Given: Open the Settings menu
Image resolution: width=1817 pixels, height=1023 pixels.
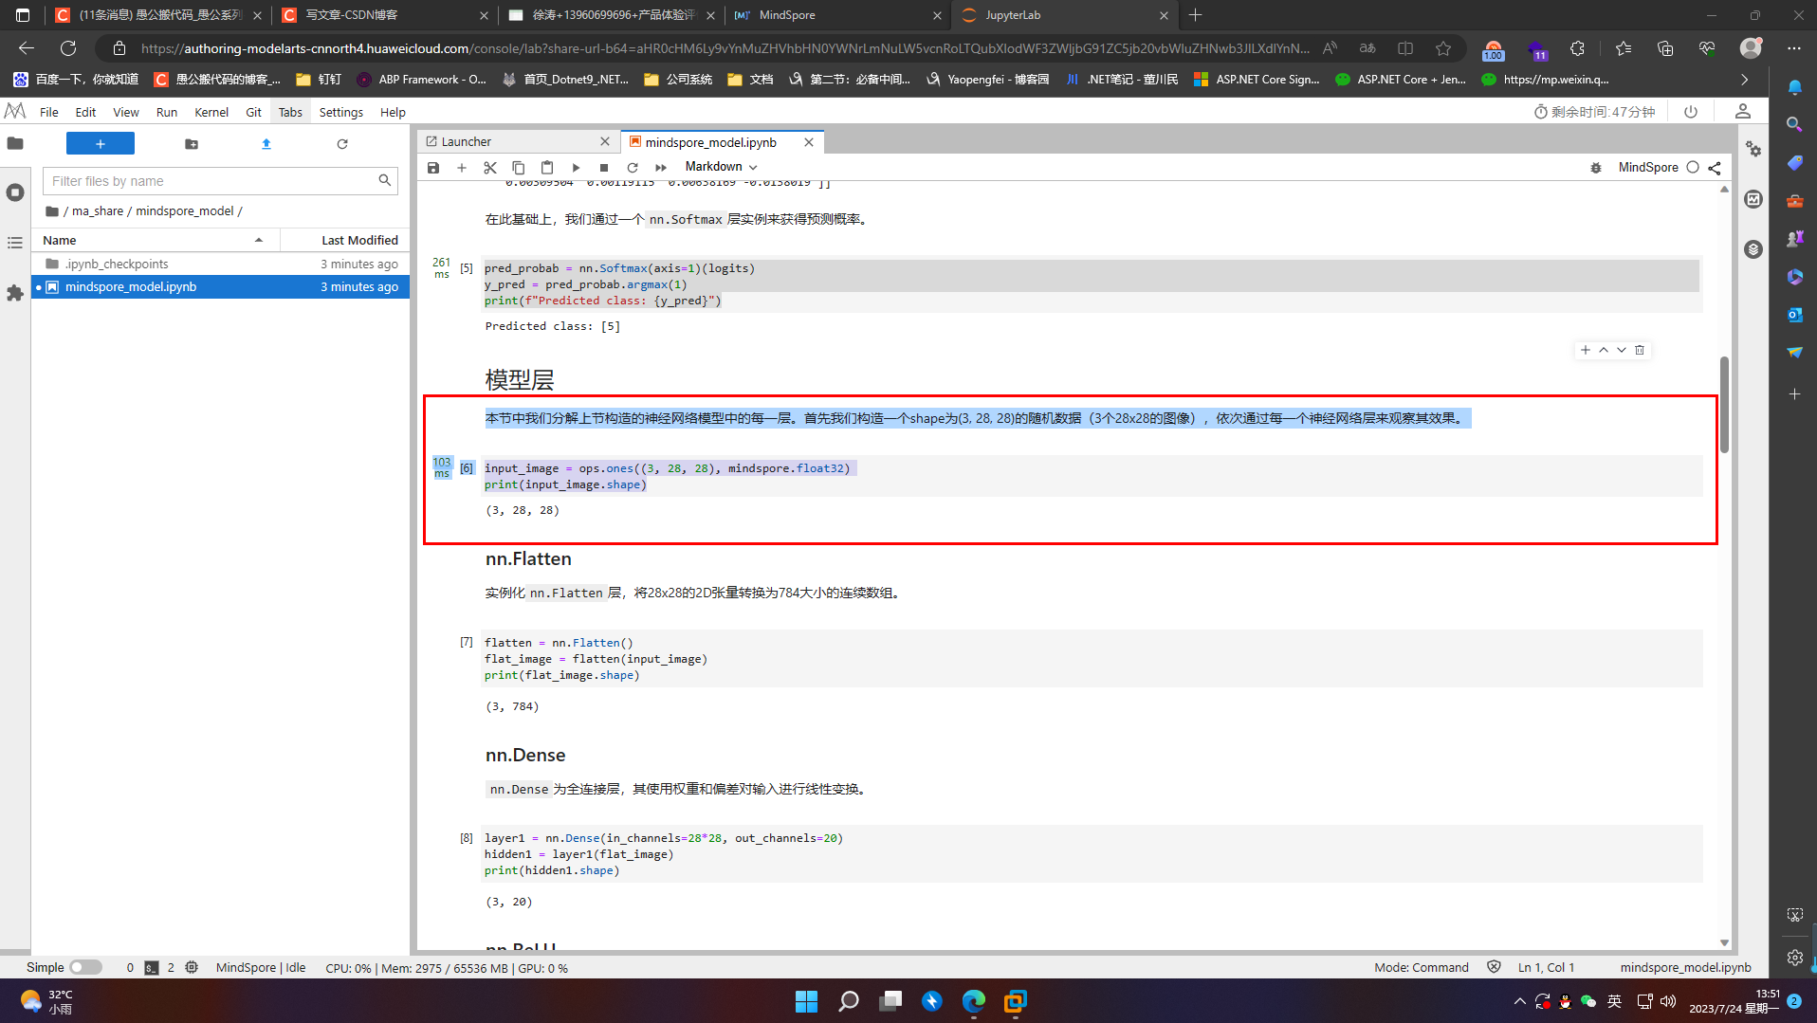Looking at the screenshot, I should click(x=340, y=112).
